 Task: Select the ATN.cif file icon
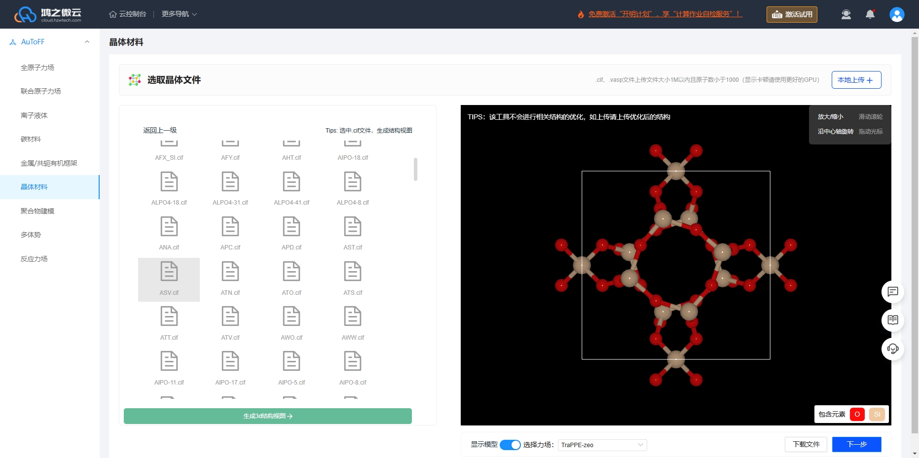230,272
